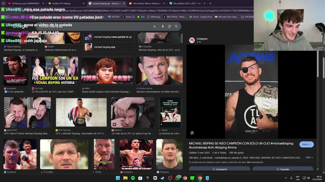
Task: Open Home - Google Drive bookmark
Action: coord(201,17)
